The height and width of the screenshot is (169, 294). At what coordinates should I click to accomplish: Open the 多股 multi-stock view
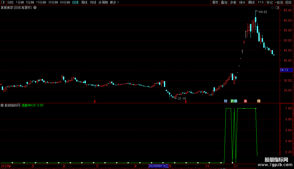(233, 2)
